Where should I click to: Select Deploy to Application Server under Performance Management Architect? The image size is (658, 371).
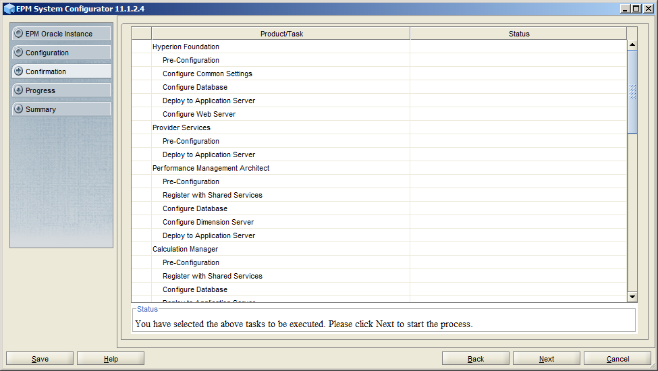click(379, 235)
